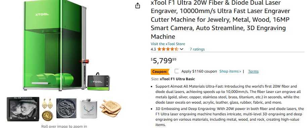Click the orange star rating icons

(x=168, y=49)
